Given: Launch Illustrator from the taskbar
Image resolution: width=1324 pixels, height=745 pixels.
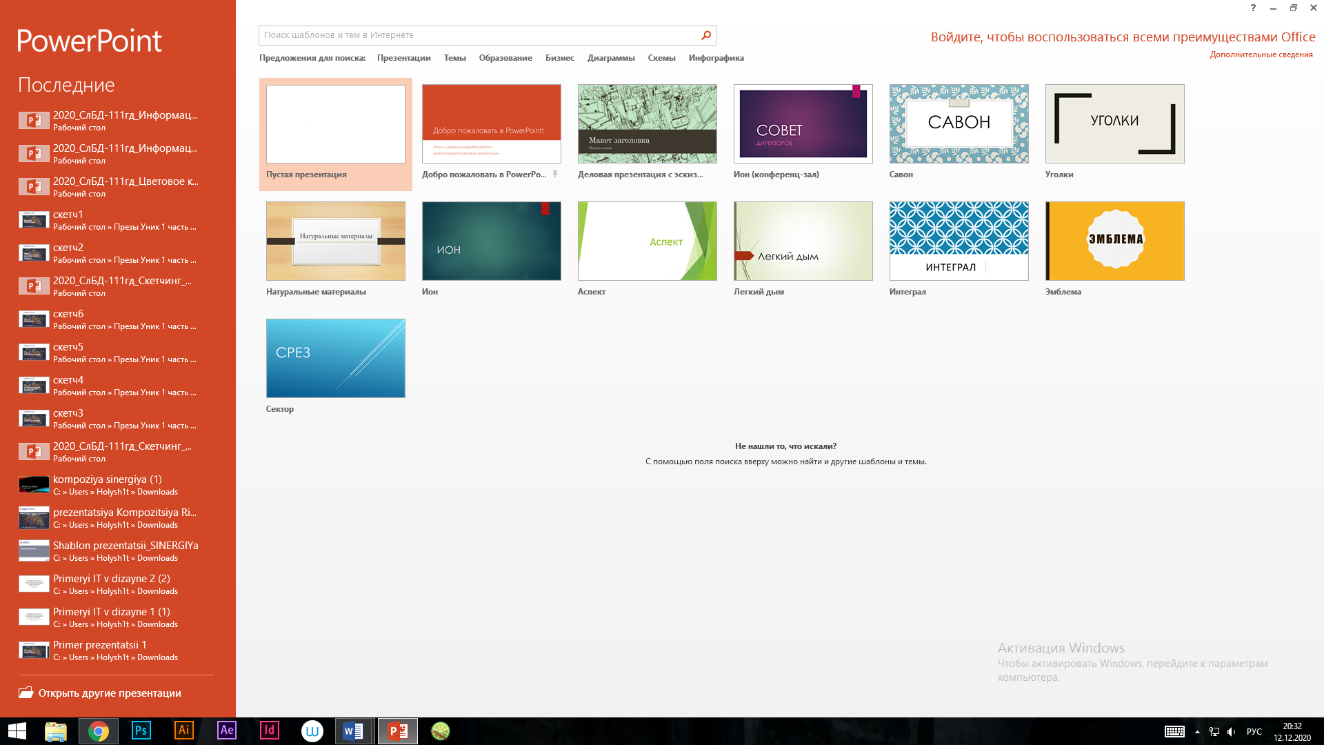Looking at the screenshot, I should click(x=183, y=731).
